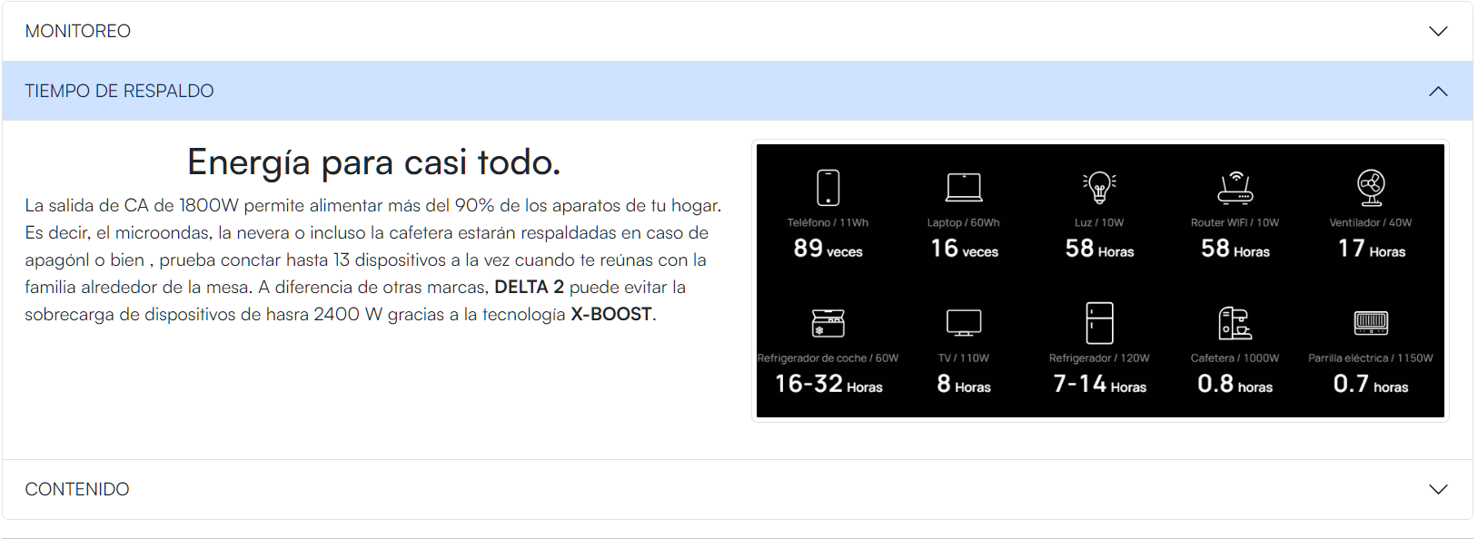Click the bold 'X-BOOST' text
Viewport: 1478px width, 558px height.
[x=611, y=314]
